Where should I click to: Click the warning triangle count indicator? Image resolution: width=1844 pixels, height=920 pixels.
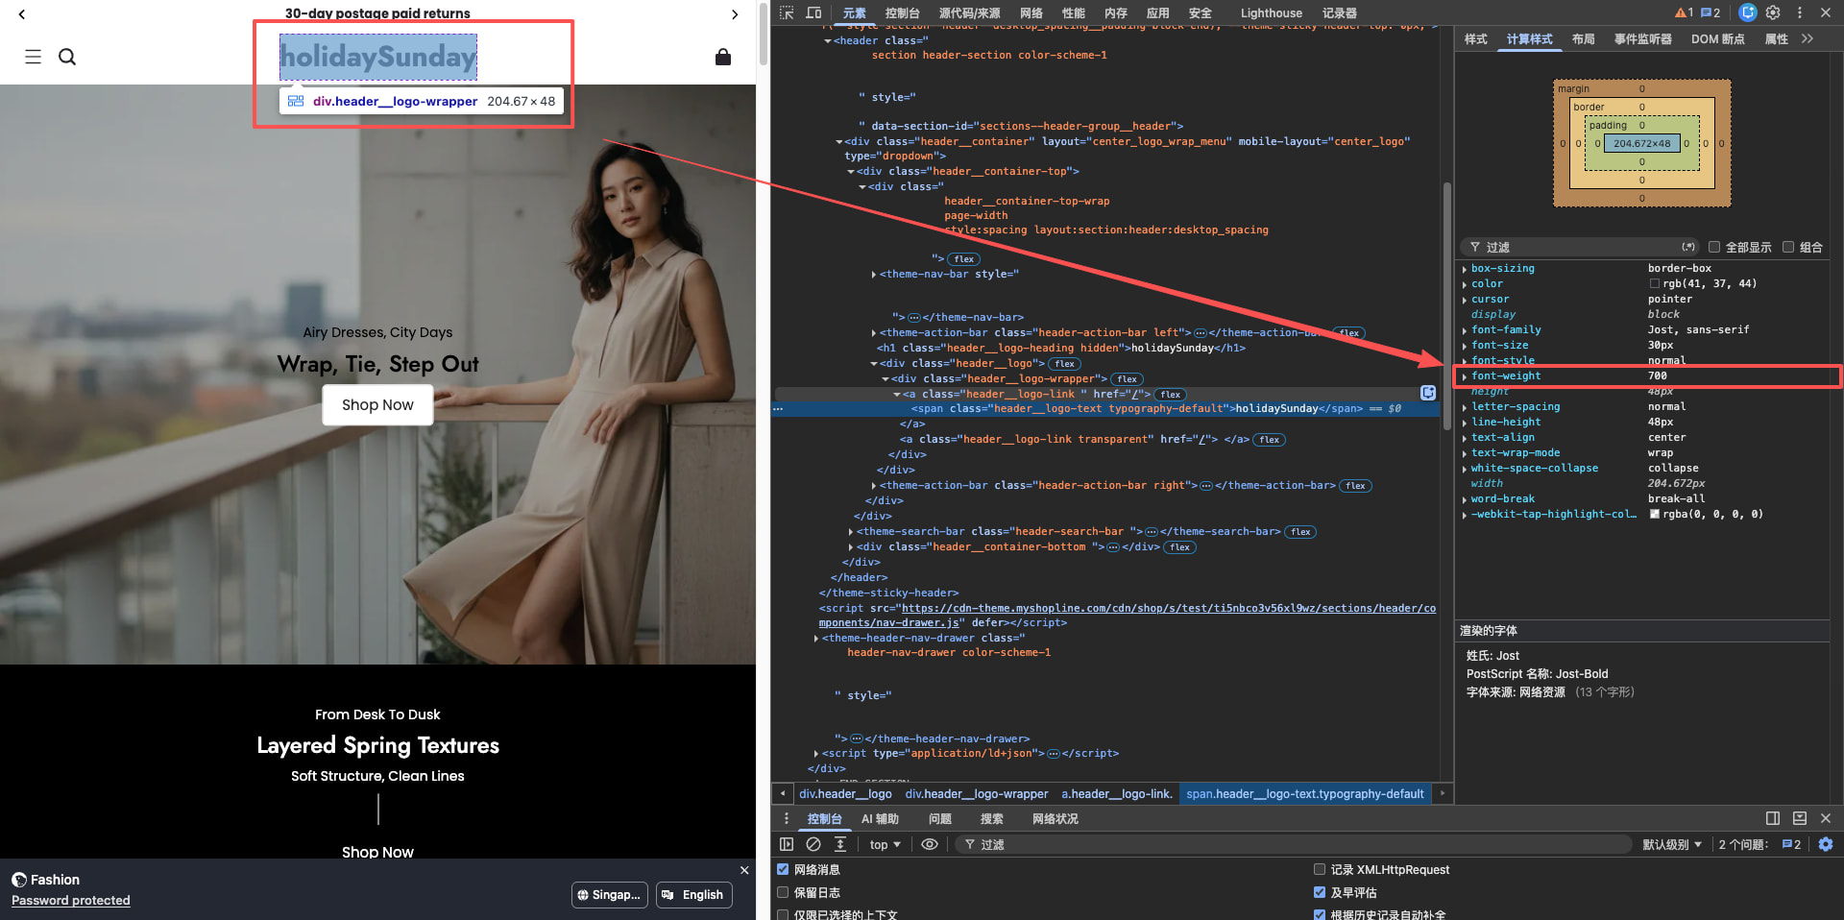click(x=1684, y=12)
